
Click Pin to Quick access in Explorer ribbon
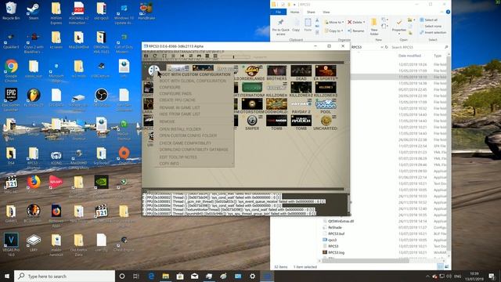click(x=280, y=27)
